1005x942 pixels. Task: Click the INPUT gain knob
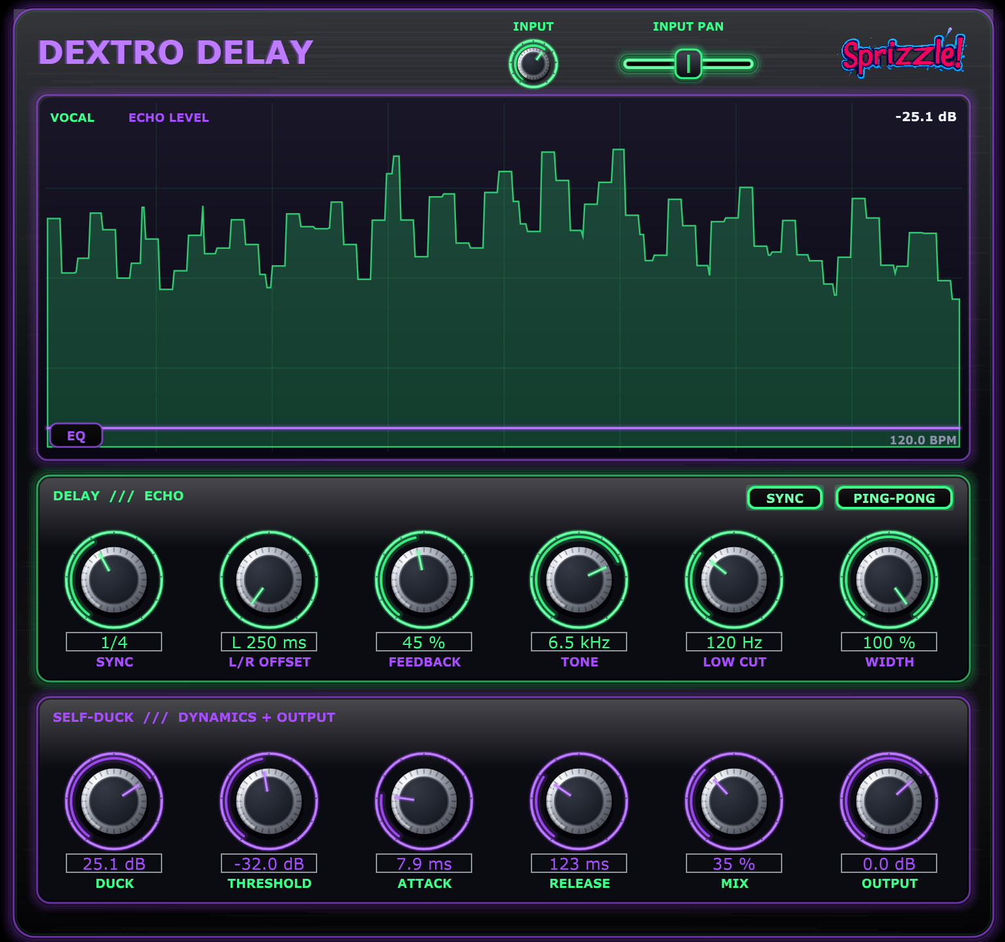pos(533,64)
